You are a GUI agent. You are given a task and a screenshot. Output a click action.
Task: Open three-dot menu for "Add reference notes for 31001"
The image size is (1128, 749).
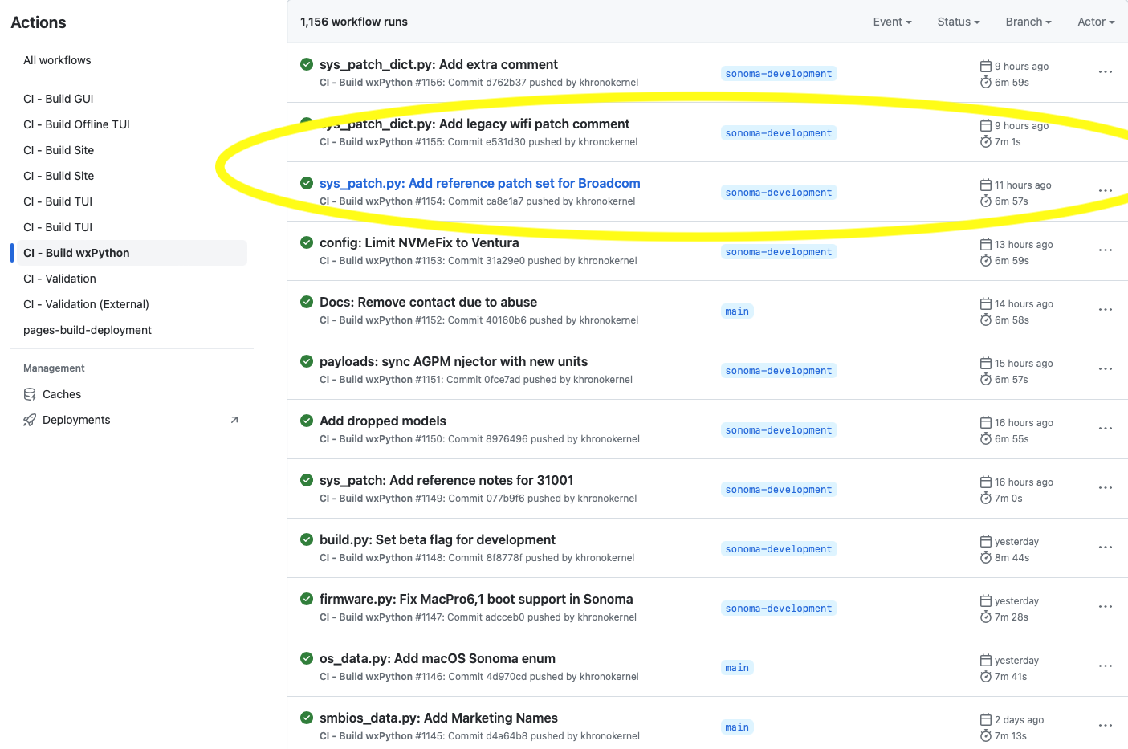1106,488
